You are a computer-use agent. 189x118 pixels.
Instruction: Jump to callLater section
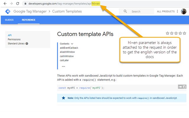pyautogui.click(x=64, y=60)
